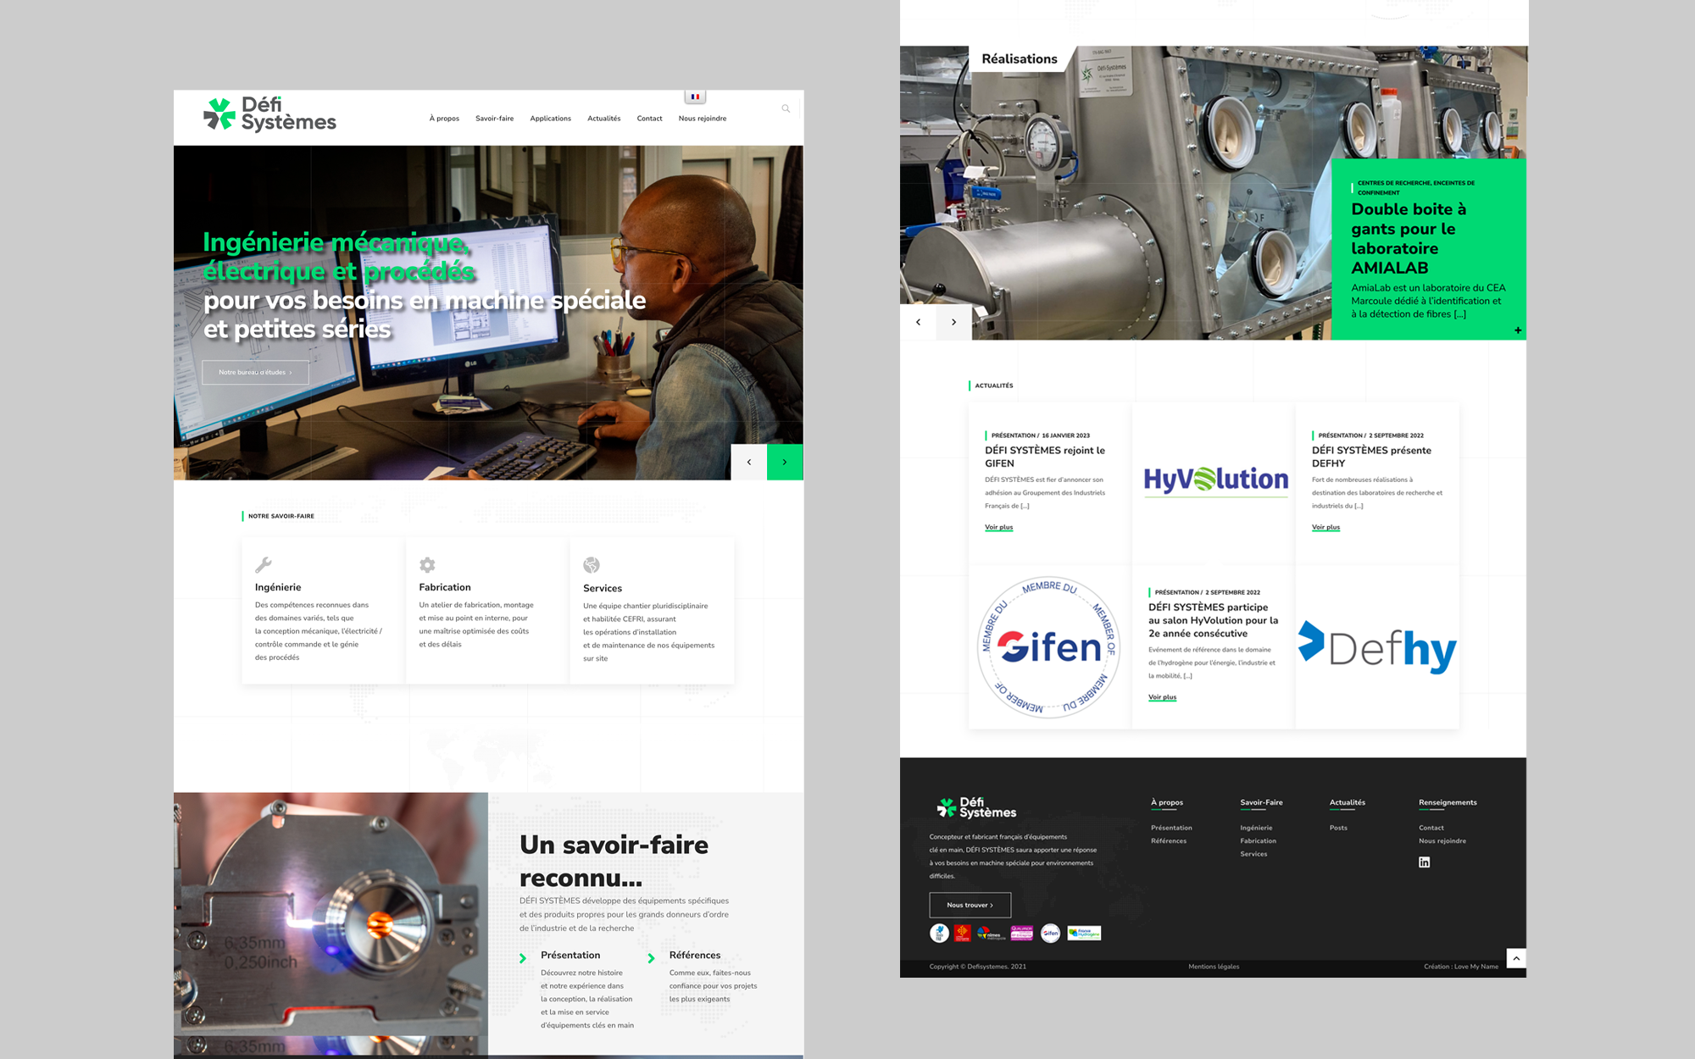Go to Contact in top navigation
The height and width of the screenshot is (1059, 1695).
(x=650, y=119)
